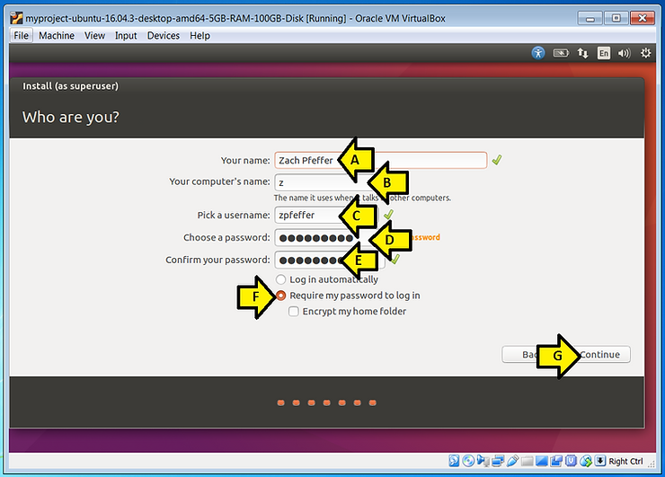The height and width of the screenshot is (477, 665).
Task: Click the network adapters status icon
Action: (x=498, y=461)
